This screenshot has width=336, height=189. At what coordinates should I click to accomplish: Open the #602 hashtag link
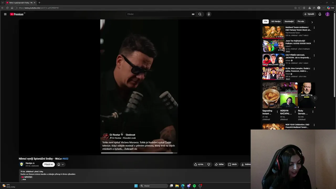point(65,159)
